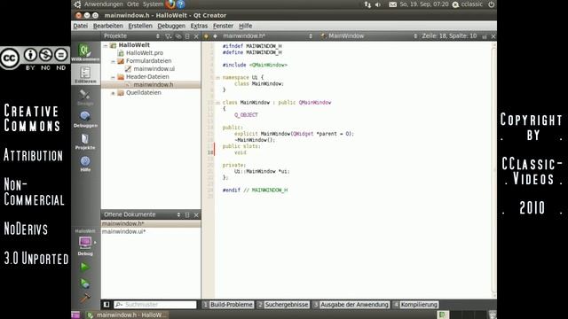Synchronize Projekte view with editor
This screenshot has height=319, width=568.
pos(178,36)
